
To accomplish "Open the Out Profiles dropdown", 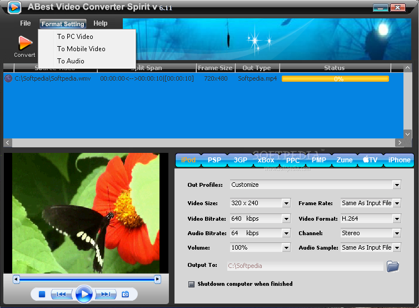I will 397,185.
